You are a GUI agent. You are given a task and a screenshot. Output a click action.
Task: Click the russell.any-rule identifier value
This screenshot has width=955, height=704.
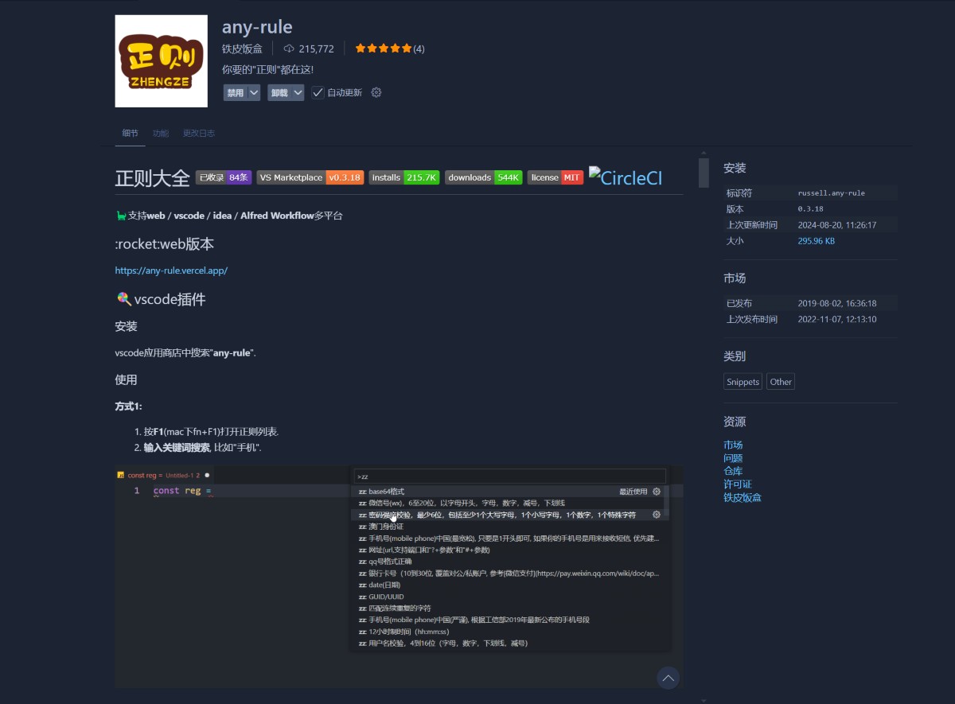(x=832, y=193)
